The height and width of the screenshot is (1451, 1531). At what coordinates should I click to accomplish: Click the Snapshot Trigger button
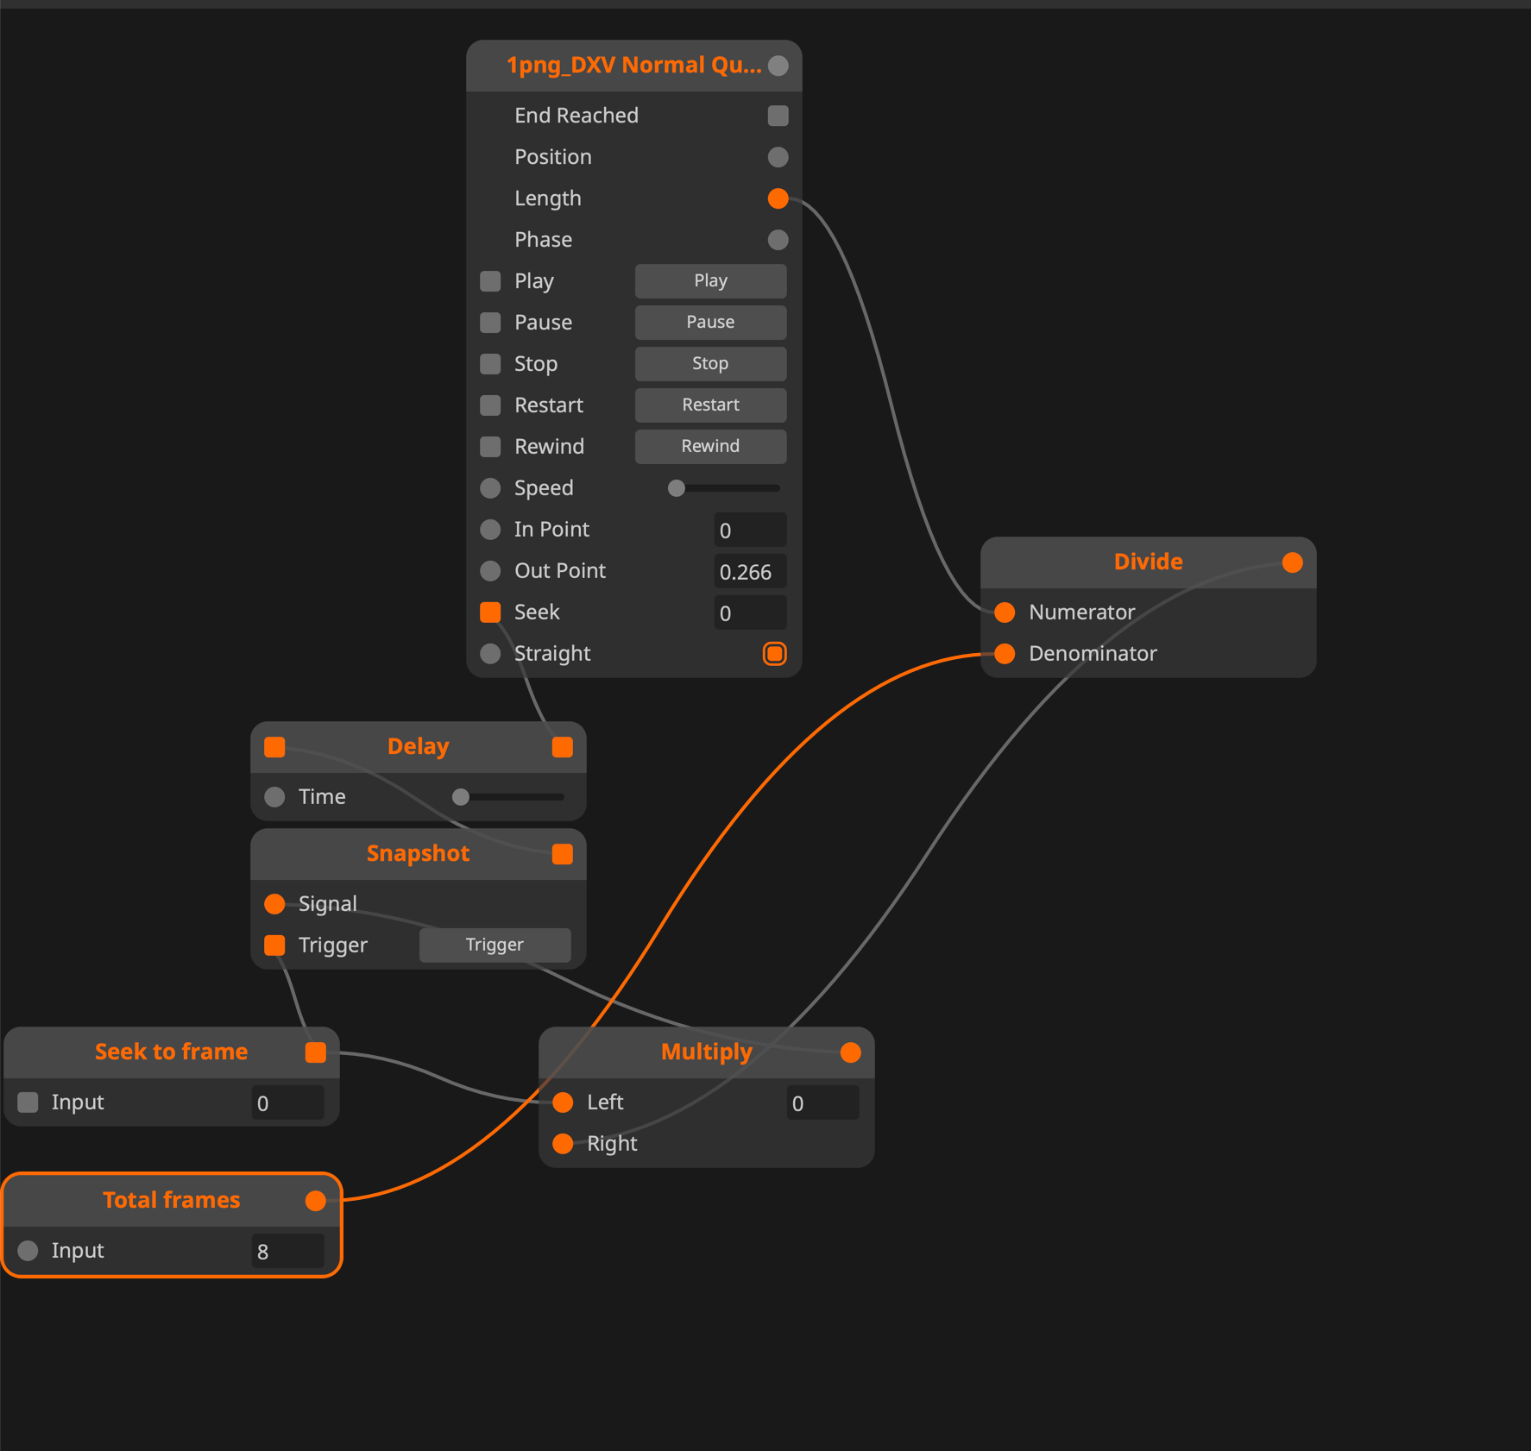pyautogui.click(x=495, y=945)
